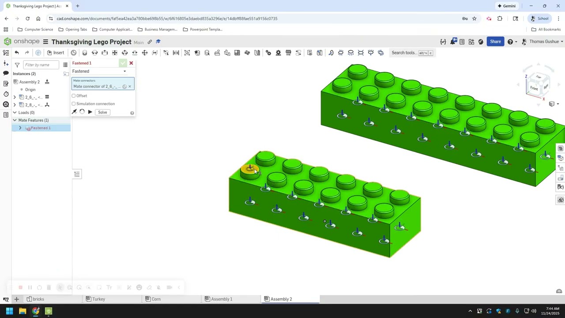
Task: Click the Undo arrow in the toolbar
Action: tap(17, 53)
